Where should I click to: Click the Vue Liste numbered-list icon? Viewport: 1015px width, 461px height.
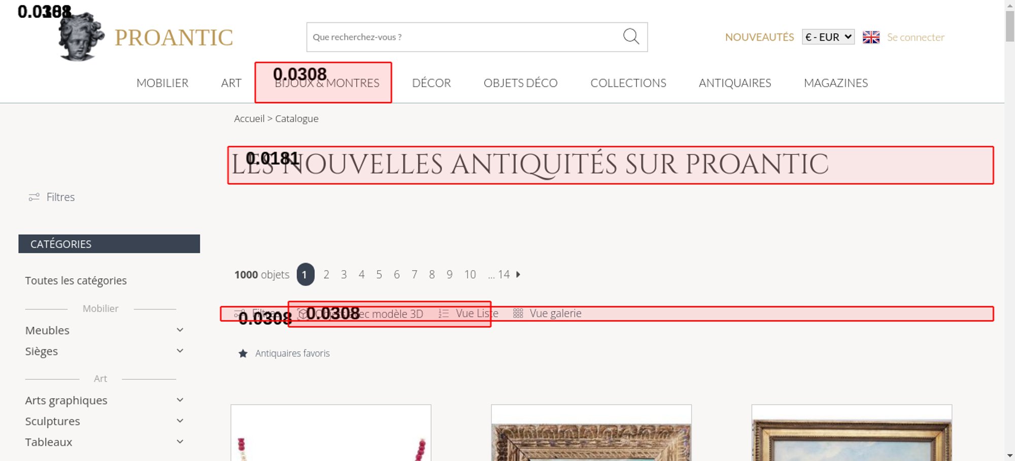[x=444, y=314]
